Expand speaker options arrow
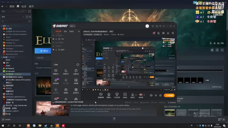 (x=144, y=95)
